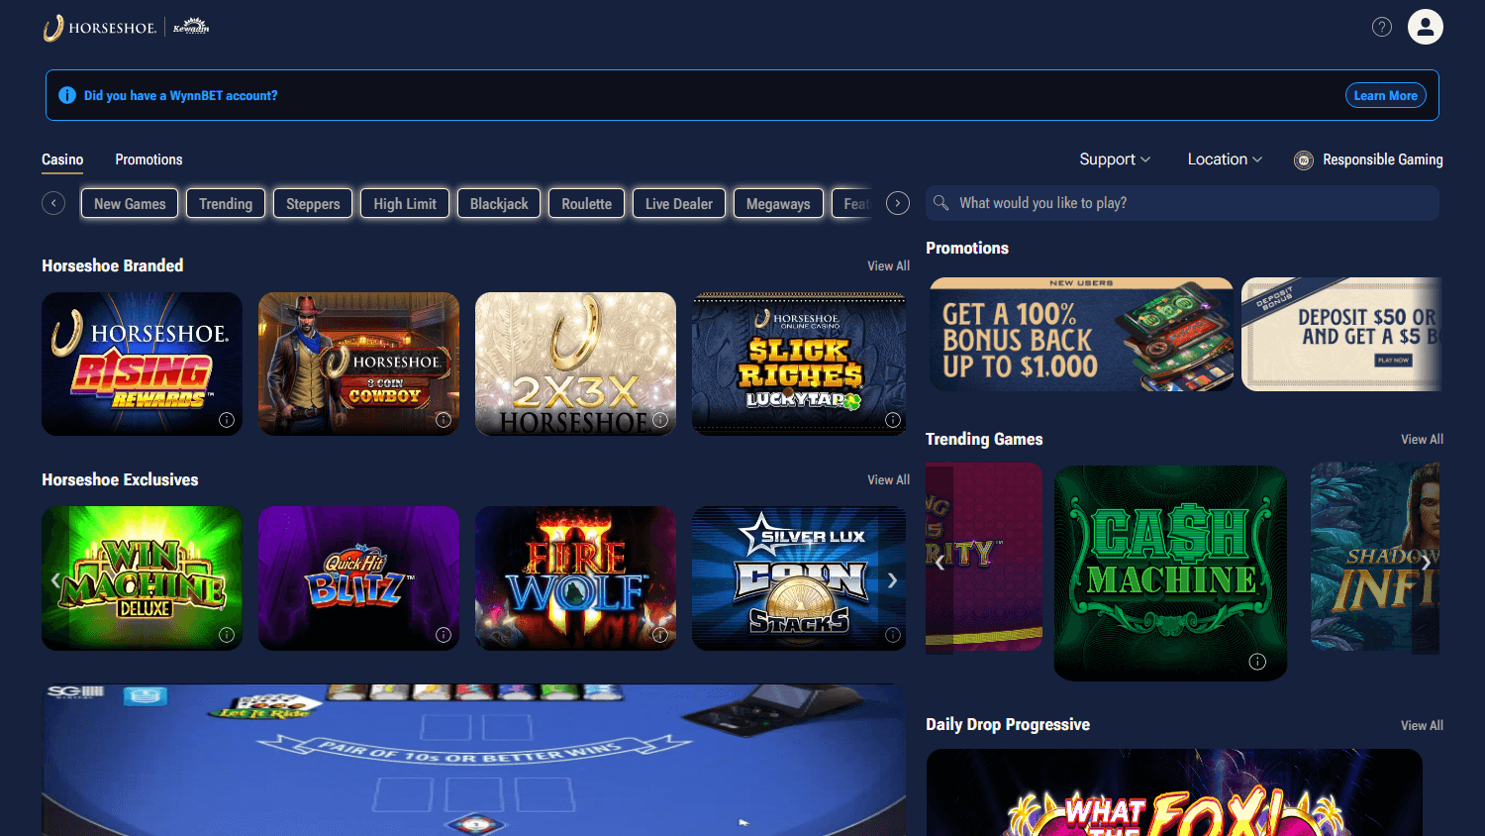Open Silver Lux Coin Stacks thumbnail
Image resolution: width=1485 pixels, height=836 pixels.
(799, 578)
